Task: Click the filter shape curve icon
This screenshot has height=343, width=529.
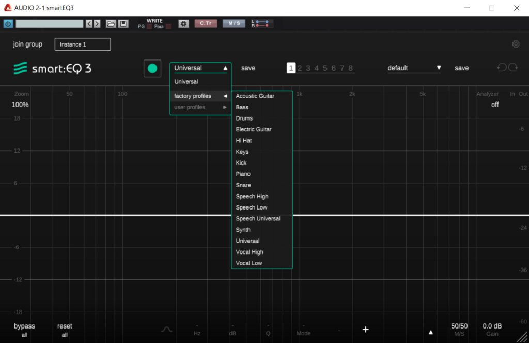Action: tap(167, 329)
